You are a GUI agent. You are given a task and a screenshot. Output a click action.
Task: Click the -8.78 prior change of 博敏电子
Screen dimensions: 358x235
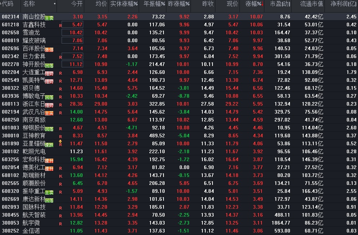[x=184, y=96]
